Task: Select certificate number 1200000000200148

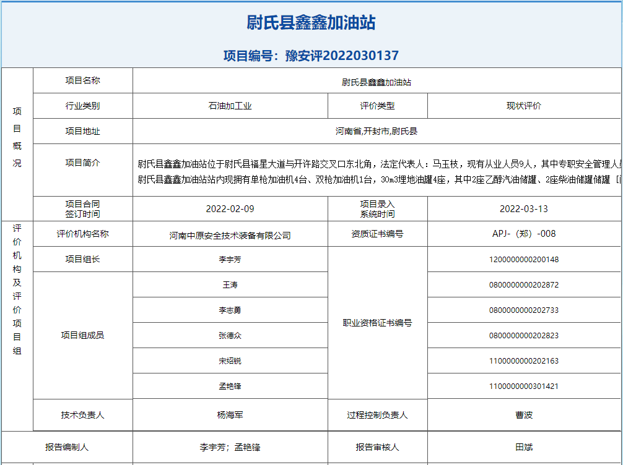Action: pyautogui.click(x=524, y=260)
